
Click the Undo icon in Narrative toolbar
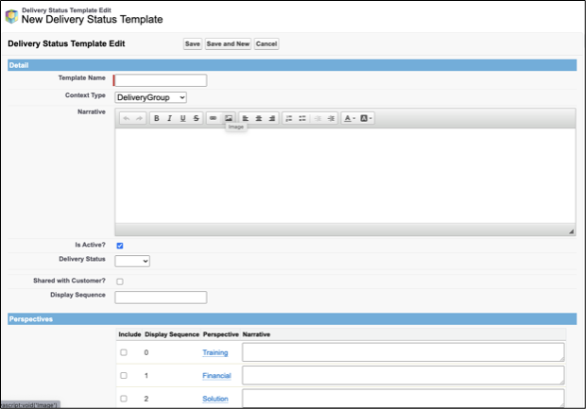pyautogui.click(x=127, y=118)
